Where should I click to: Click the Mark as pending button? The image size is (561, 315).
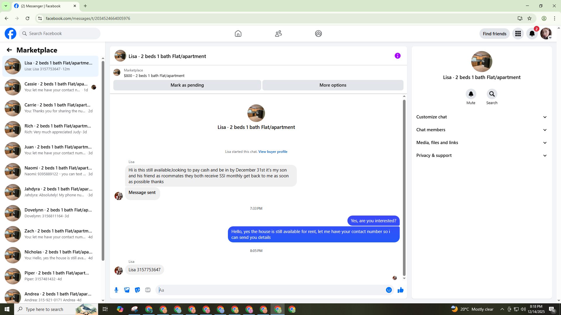[x=187, y=85]
